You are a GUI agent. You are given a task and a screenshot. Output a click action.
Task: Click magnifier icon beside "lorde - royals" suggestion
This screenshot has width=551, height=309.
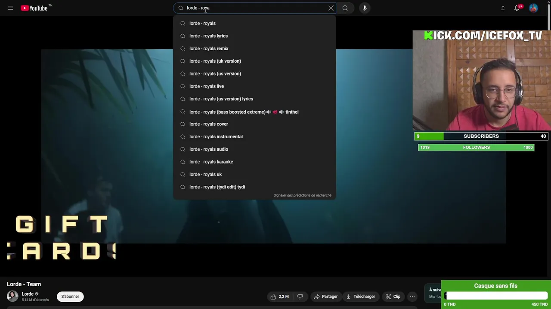pos(183,24)
